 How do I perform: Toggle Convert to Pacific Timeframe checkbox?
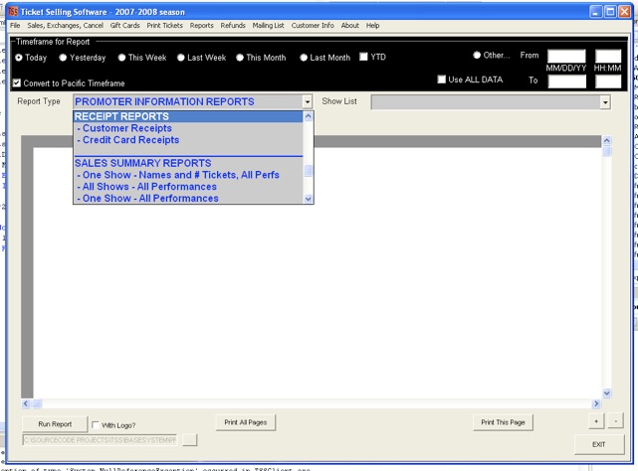click(x=17, y=83)
